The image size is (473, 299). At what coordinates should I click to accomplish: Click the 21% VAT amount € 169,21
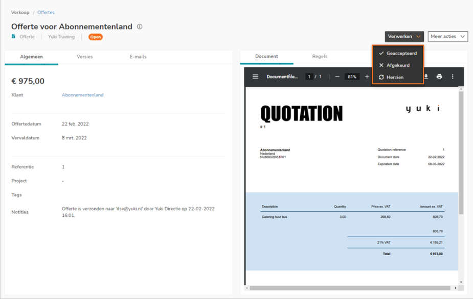click(x=436, y=242)
